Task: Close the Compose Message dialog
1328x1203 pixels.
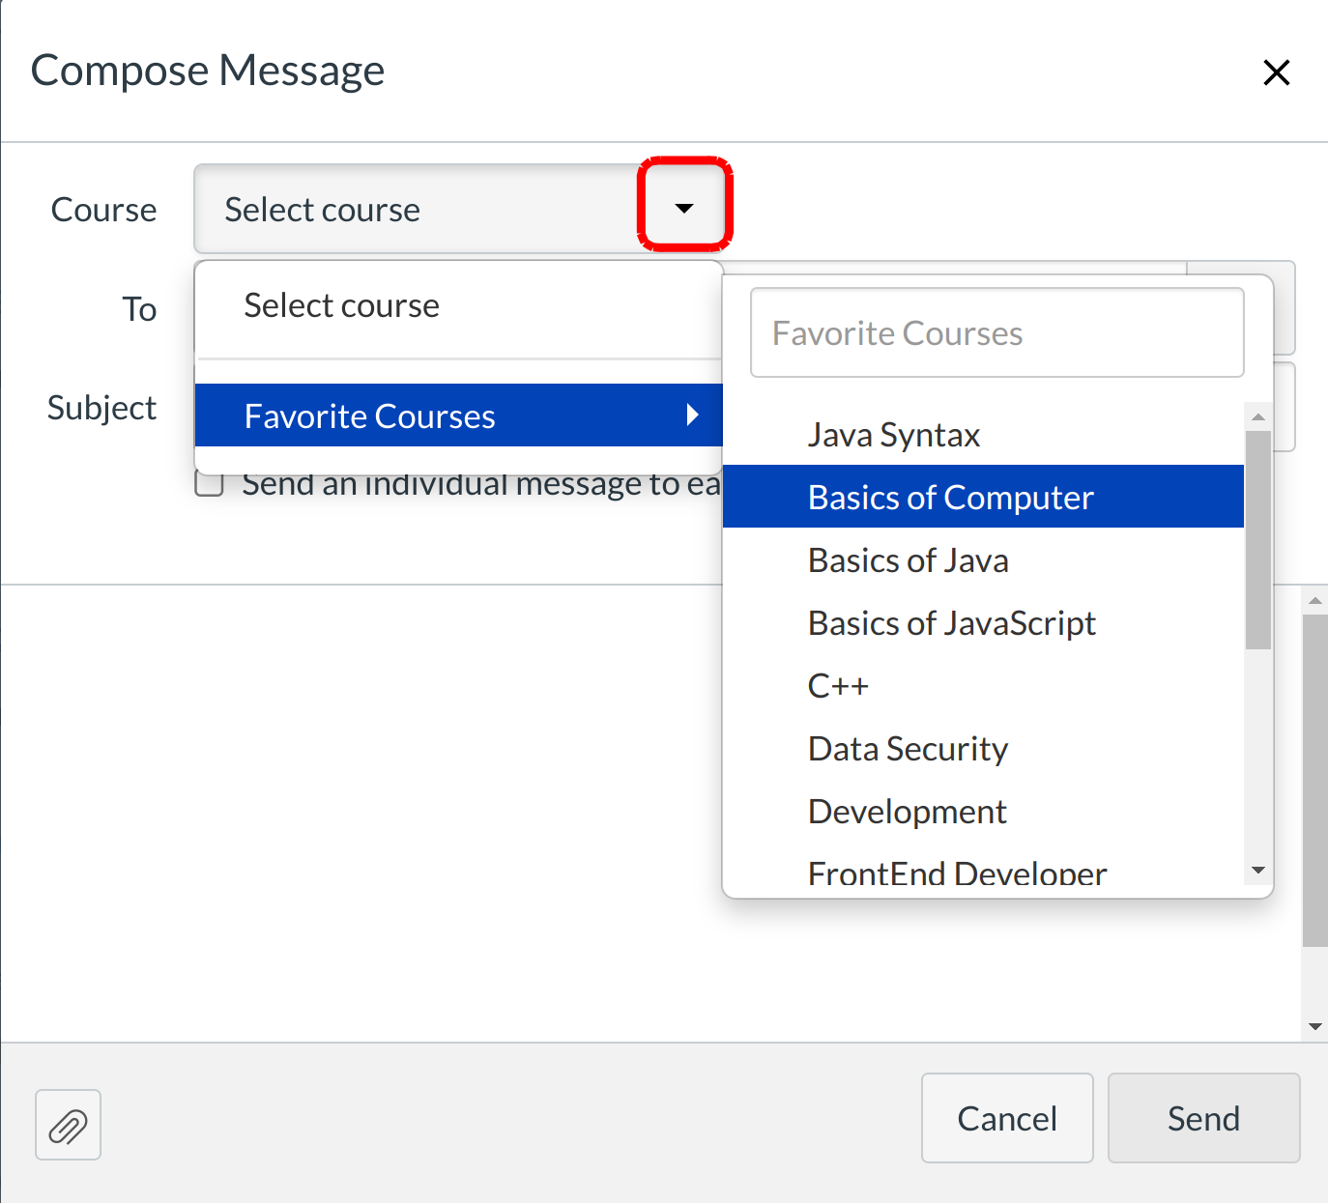Action: coord(1276,72)
